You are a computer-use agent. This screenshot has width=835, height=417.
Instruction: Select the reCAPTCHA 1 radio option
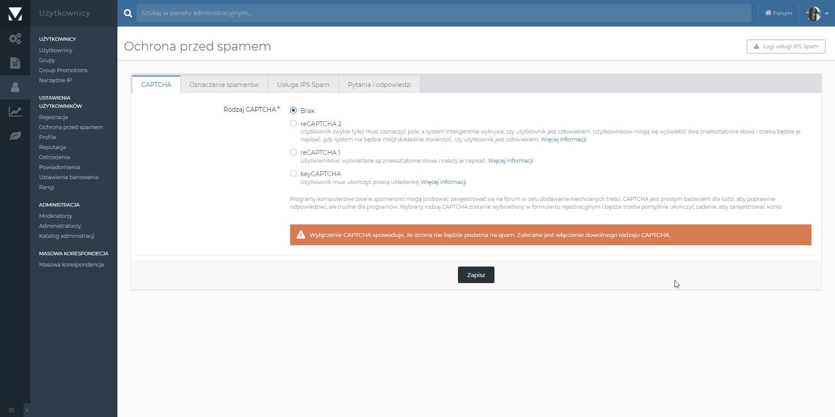tap(294, 152)
